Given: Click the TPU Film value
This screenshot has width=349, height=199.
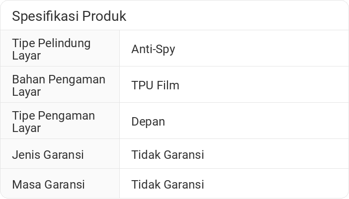Looking at the screenshot, I should coord(155,85).
